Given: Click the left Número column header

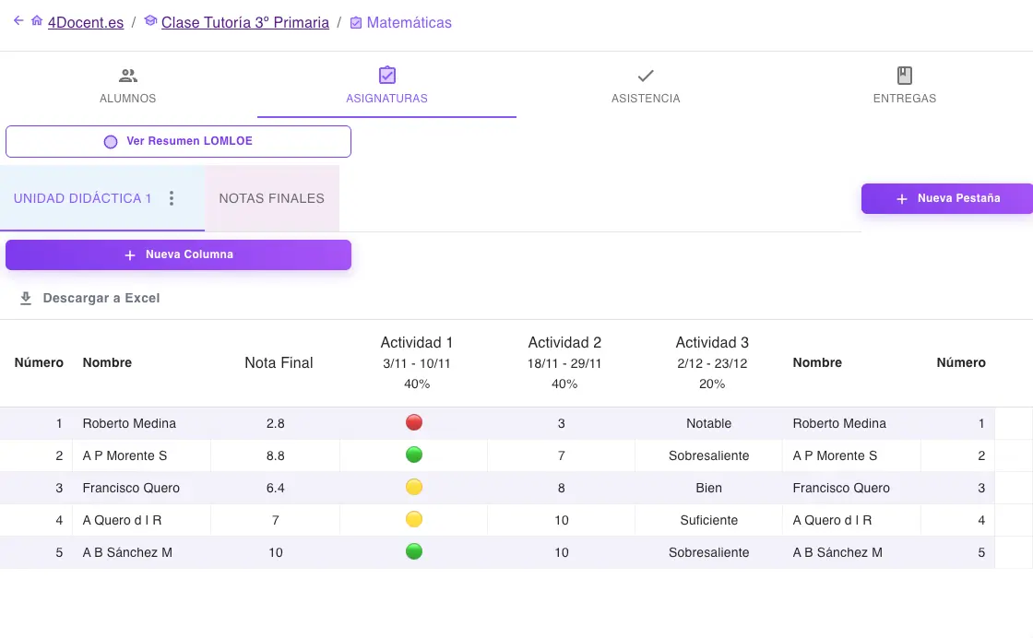Looking at the screenshot, I should pyautogui.click(x=39, y=362).
